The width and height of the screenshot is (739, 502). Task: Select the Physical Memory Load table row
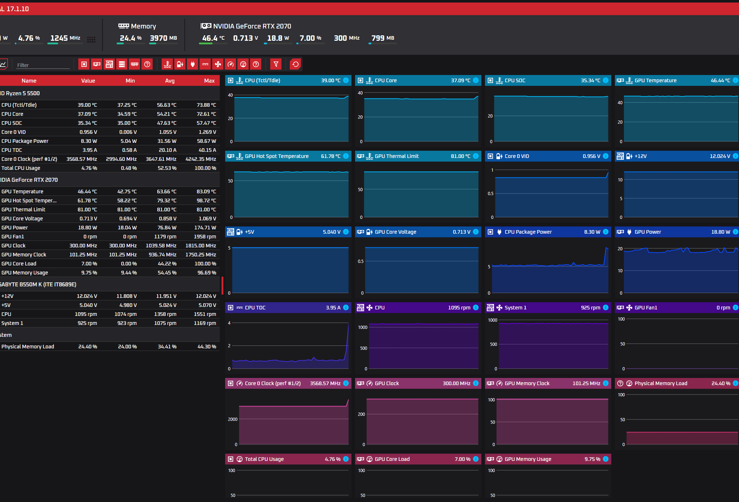(x=110, y=347)
